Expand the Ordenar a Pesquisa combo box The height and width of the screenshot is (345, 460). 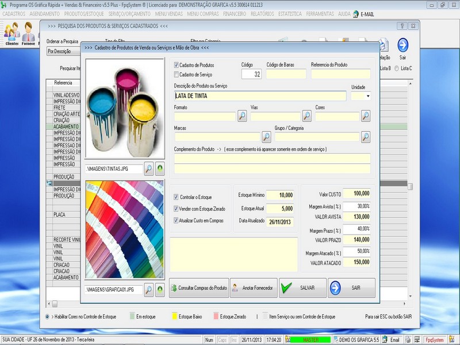(62, 51)
